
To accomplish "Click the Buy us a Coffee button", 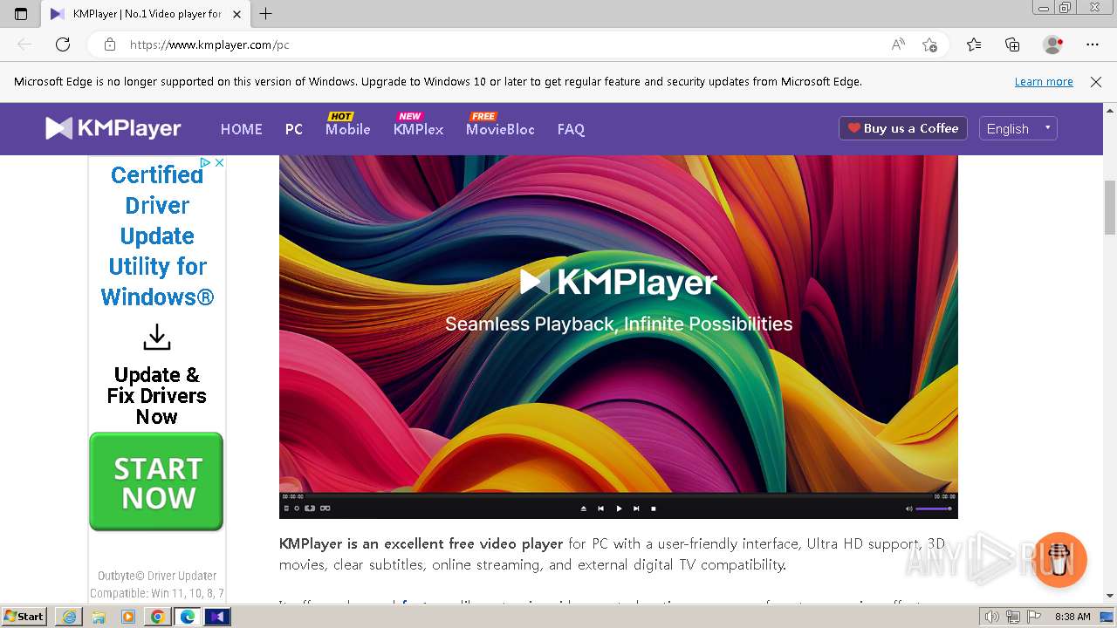I will tap(903, 128).
